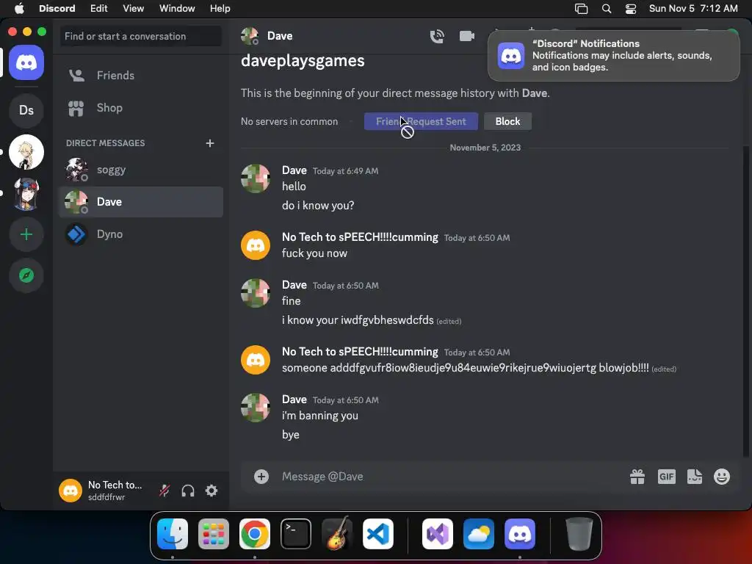Select the Dave direct message
The width and height of the screenshot is (752, 564).
[141, 202]
